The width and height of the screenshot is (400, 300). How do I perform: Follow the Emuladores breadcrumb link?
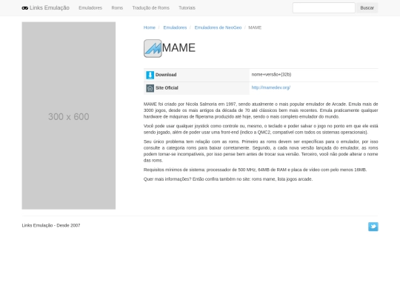pyautogui.click(x=175, y=27)
